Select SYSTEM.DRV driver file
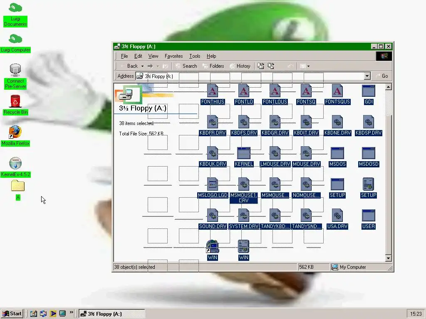The width and height of the screenshot is (426, 319). coord(244,219)
